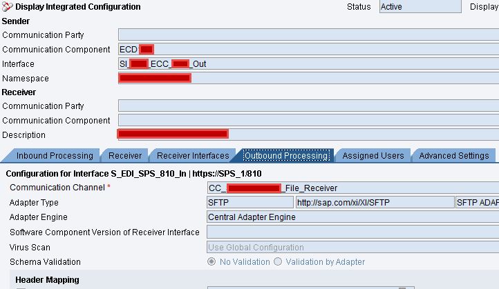This screenshot has width=499, height=289.
Task: Switch to the Inbound Processing tab
Action: coord(55,156)
